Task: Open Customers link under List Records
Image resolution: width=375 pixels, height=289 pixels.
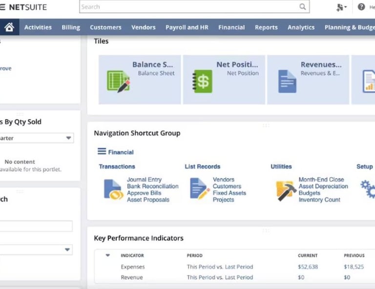Action: pyautogui.click(x=227, y=186)
